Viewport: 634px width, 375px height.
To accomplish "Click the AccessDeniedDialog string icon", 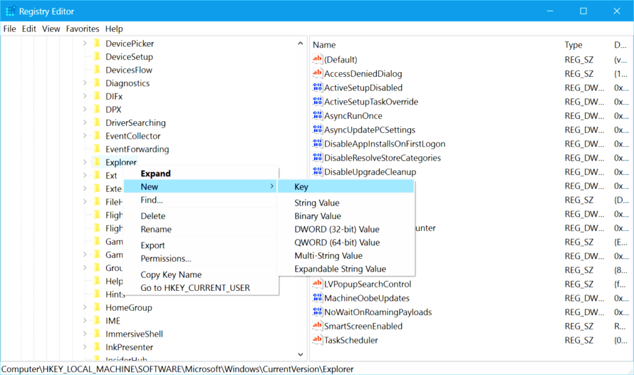I will (318, 73).
